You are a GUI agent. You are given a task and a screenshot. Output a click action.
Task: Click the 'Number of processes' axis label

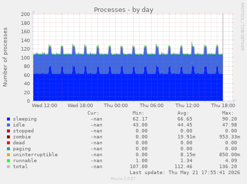point(5,57)
